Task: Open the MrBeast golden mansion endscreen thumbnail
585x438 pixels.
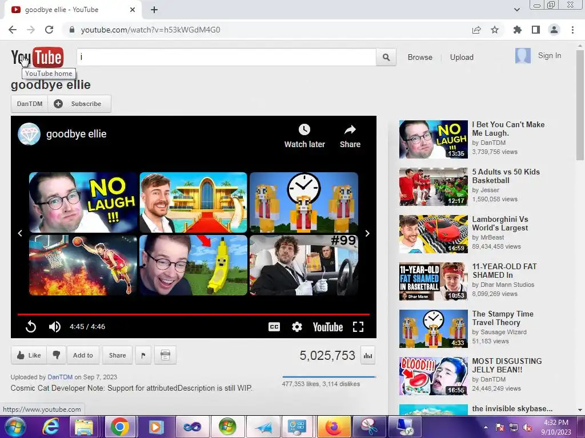Action: 193,202
